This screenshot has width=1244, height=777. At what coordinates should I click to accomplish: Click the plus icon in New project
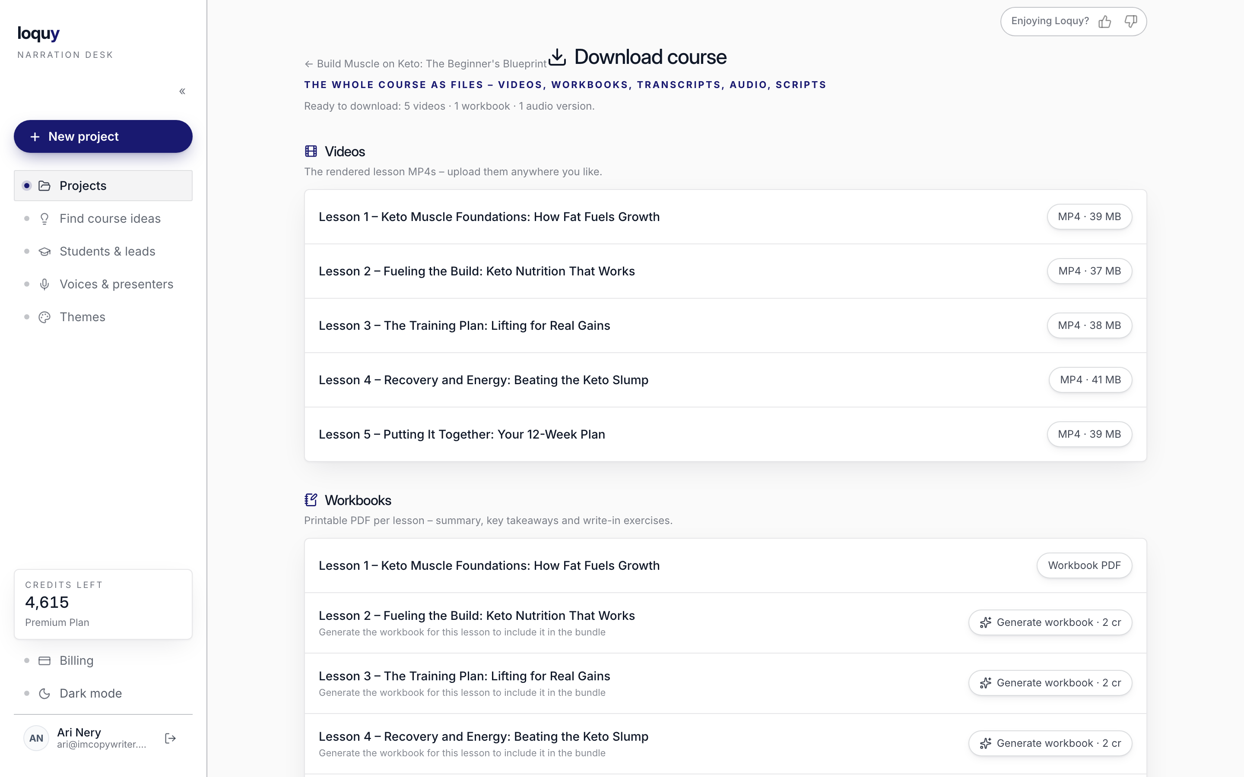[x=35, y=137]
